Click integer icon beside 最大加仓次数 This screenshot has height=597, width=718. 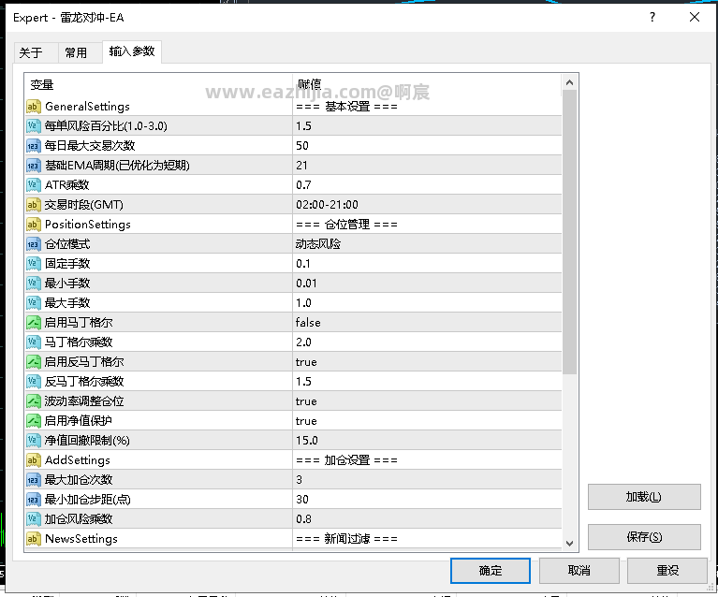(34, 481)
